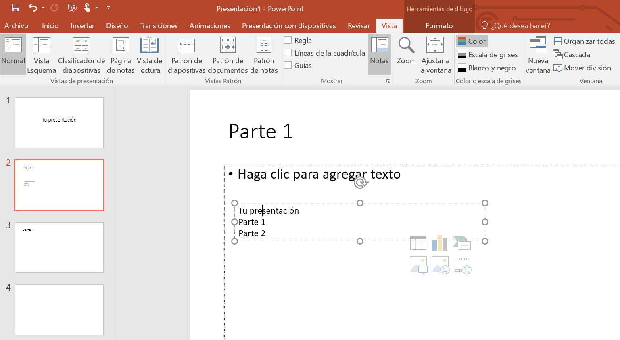This screenshot has height=340, width=620.
Task: Click 'Haga clic para agregar texto' placeholder
Action: (319, 174)
